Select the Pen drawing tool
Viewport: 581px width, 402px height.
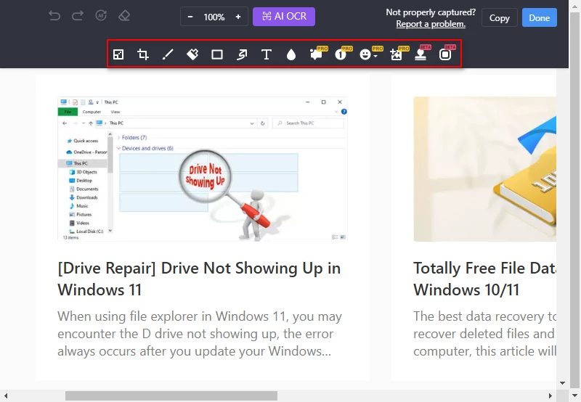point(168,54)
